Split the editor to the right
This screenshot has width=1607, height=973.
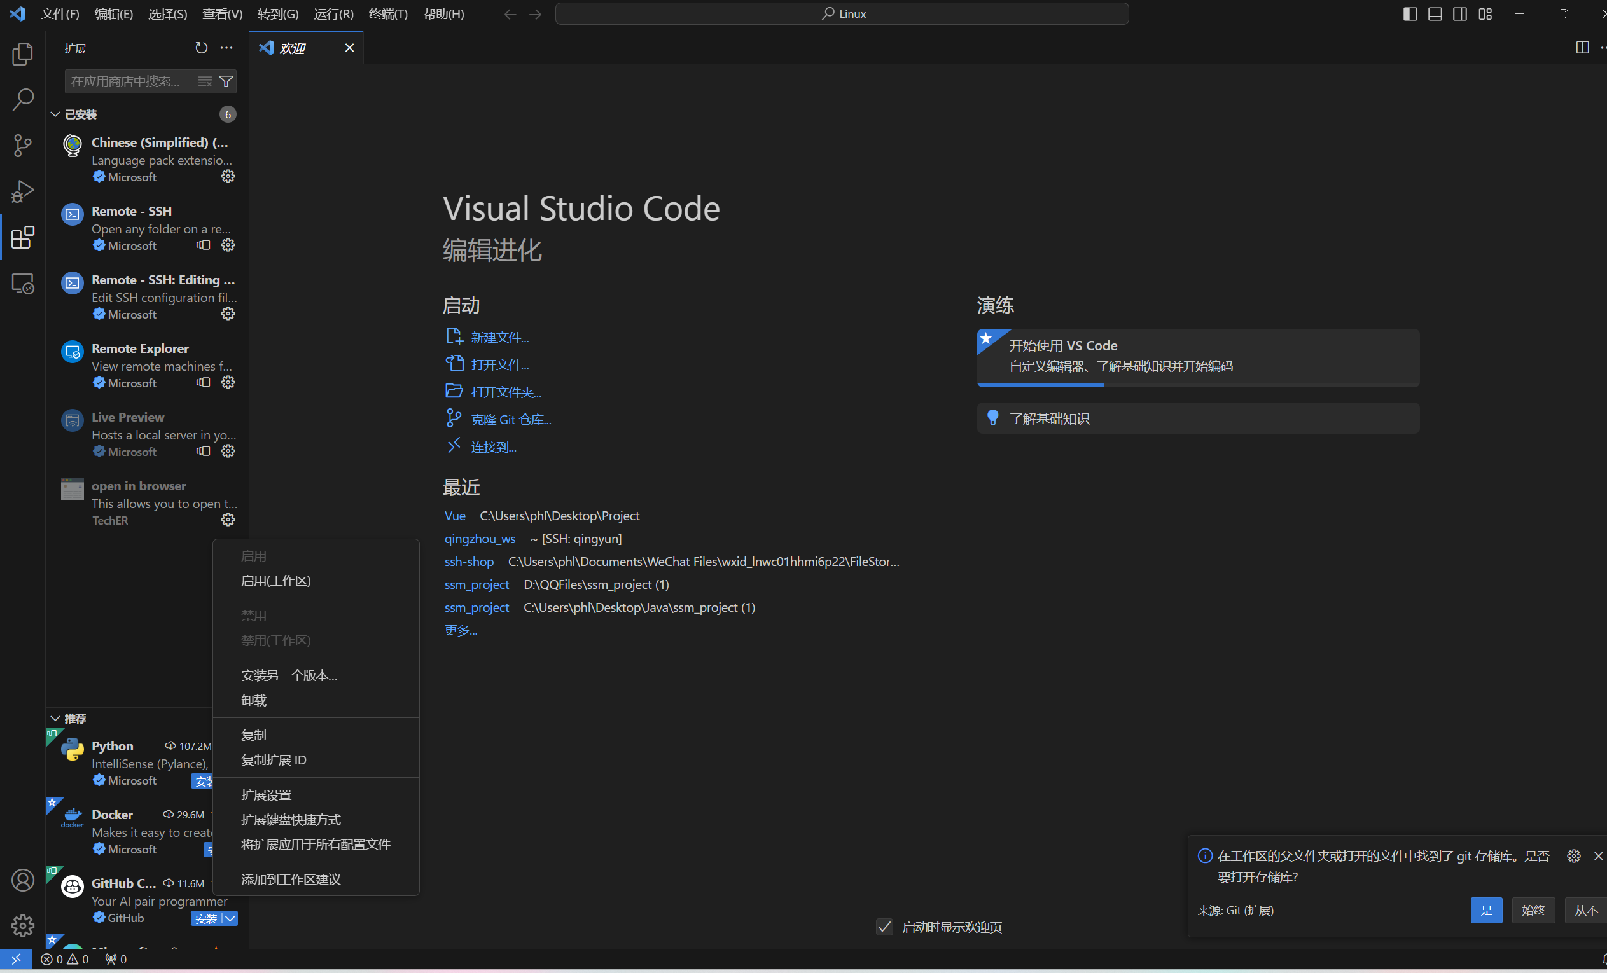click(x=1582, y=48)
